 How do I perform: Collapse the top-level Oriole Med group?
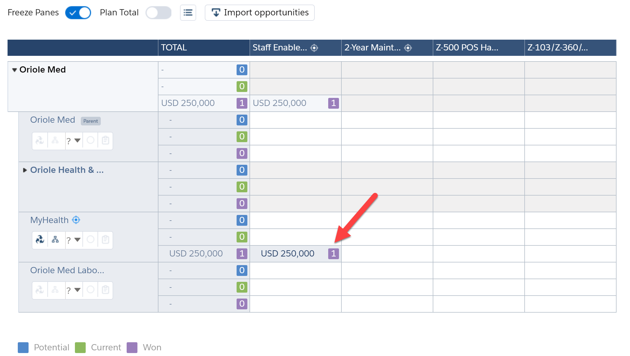(15, 70)
